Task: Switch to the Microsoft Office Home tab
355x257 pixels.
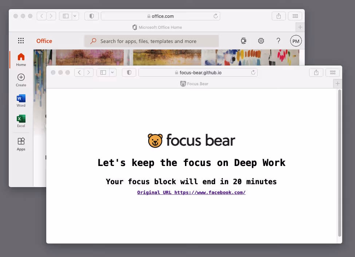Action: click(x=157, y=27)
